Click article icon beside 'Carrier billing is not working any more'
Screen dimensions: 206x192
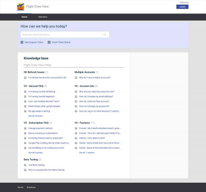(x=25, y=148)
